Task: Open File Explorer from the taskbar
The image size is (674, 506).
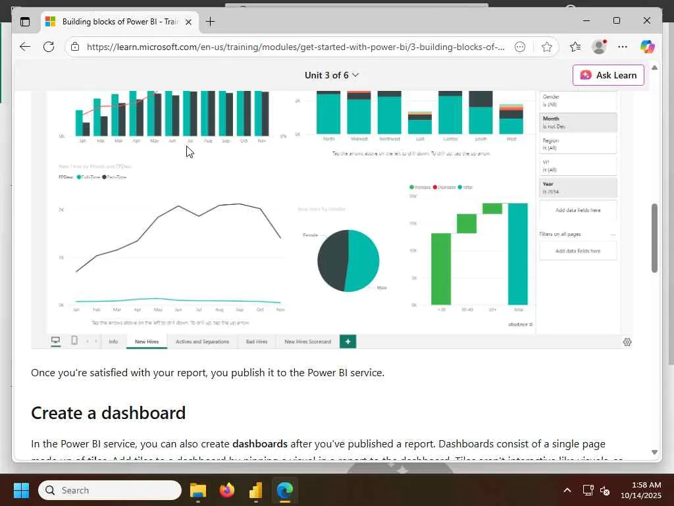Action: pos(197,490)
